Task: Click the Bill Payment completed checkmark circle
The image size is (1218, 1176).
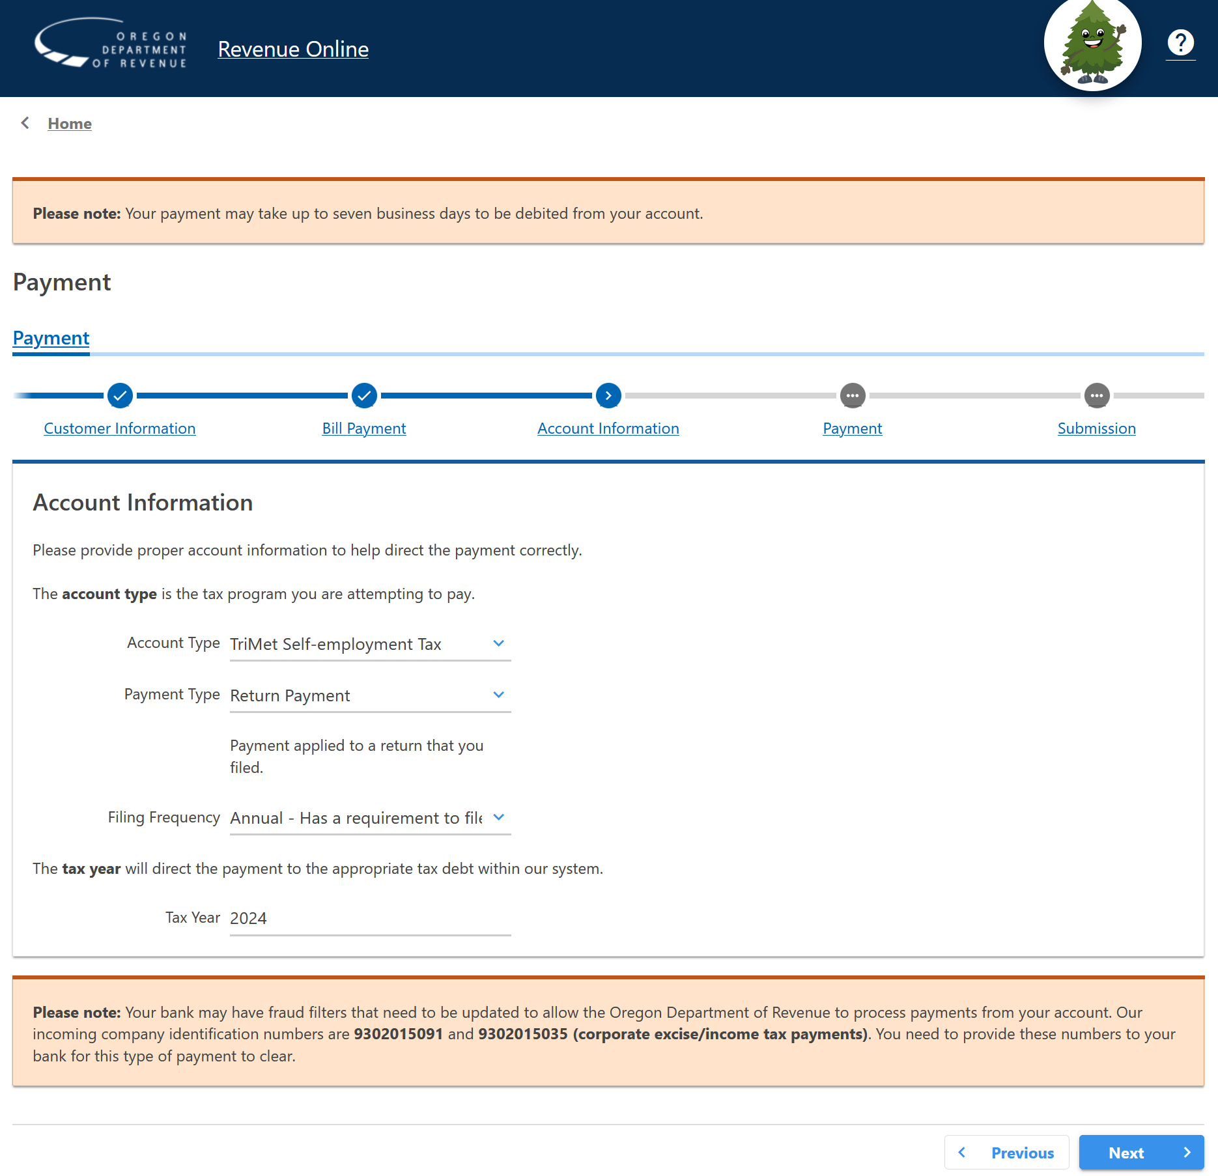Action: 364,395
